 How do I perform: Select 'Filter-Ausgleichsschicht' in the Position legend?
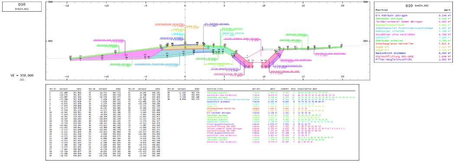pos(394,60)
